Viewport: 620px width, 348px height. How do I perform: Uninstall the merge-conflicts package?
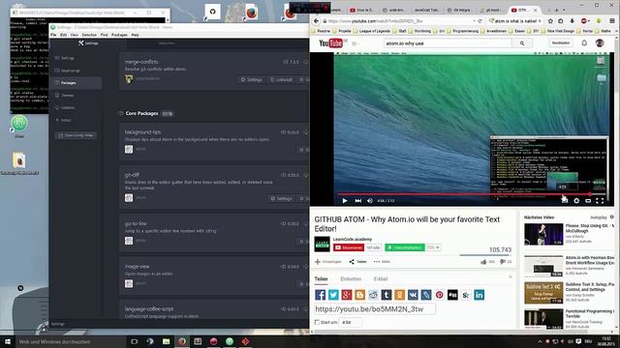tap(281, 79)
